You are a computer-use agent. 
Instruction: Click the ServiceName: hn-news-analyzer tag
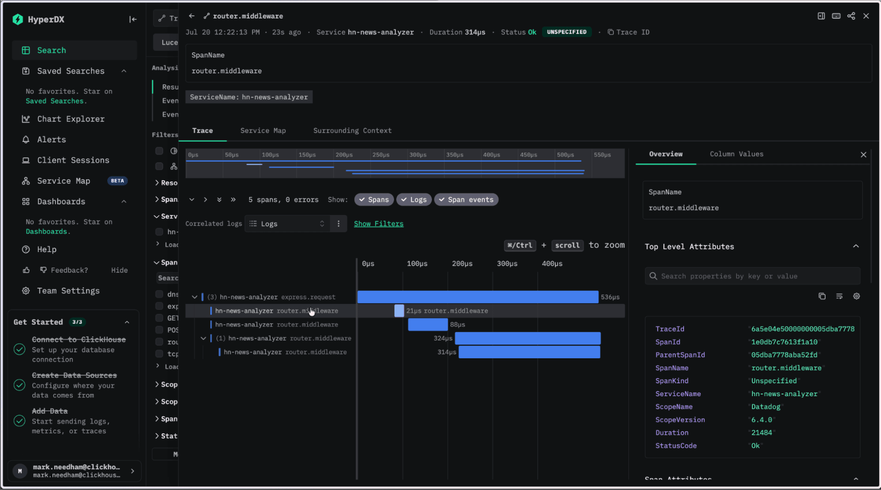[x=249, y=97]
